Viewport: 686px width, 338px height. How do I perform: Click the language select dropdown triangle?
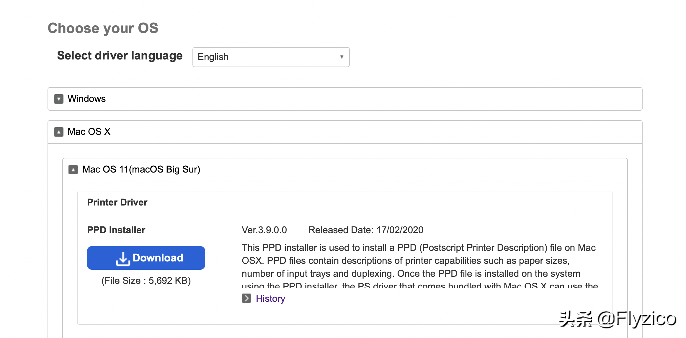[342, 57]
